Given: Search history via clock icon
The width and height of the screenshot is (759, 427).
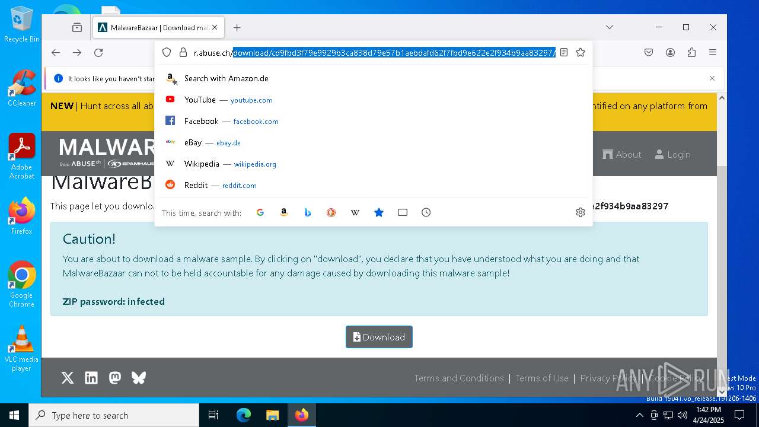Looking at the screenshot, I should [x=426, y=212].
